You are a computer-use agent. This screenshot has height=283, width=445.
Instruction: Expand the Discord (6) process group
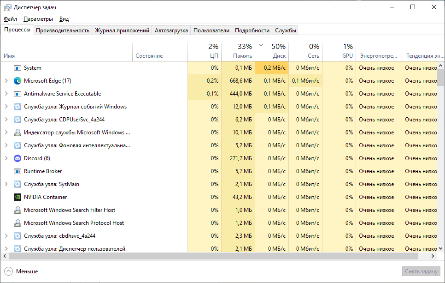6,158
